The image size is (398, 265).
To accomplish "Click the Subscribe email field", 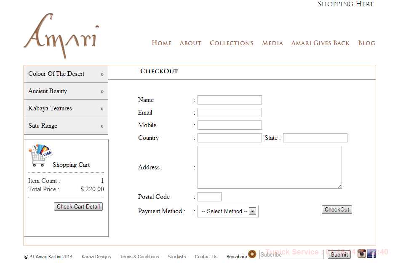I will [291, 254].
